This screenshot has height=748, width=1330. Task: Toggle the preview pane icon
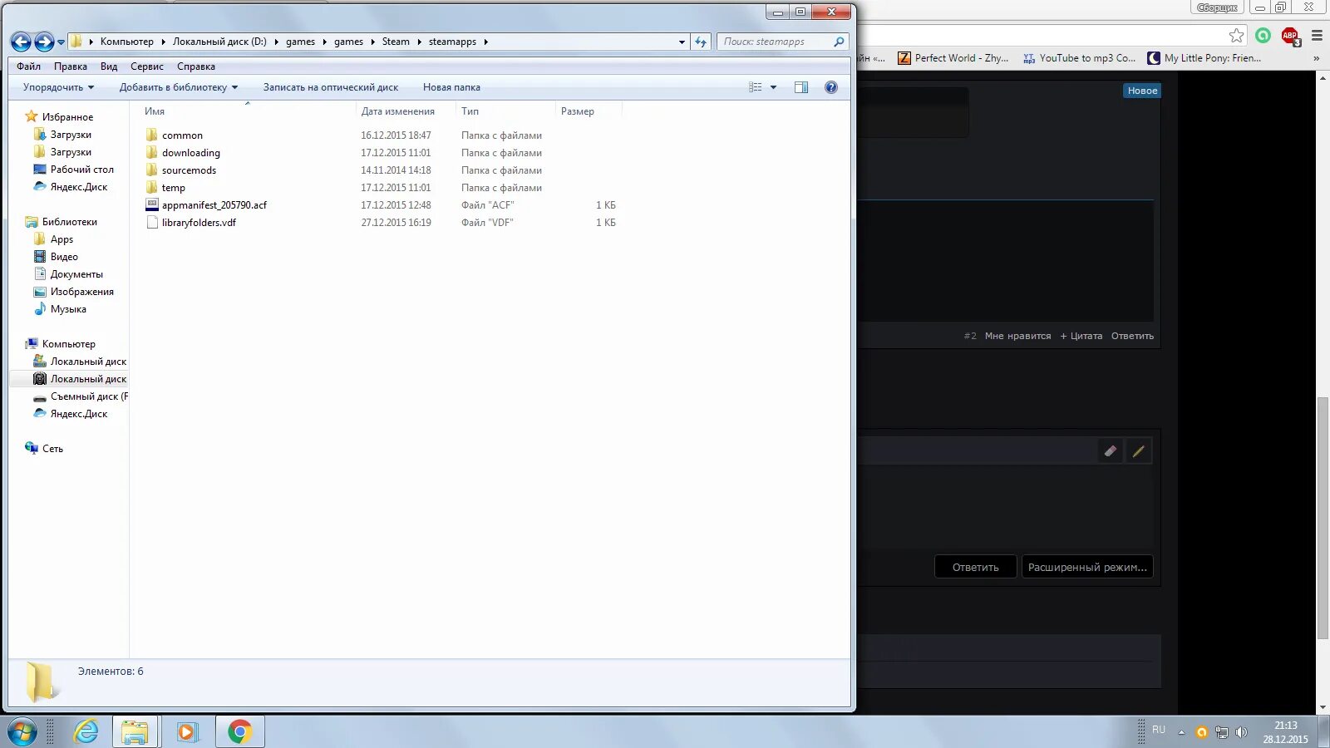click(801, 87)
